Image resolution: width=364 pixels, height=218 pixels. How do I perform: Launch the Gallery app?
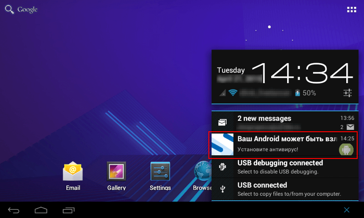pyautogui.click(x=116, y=176)
